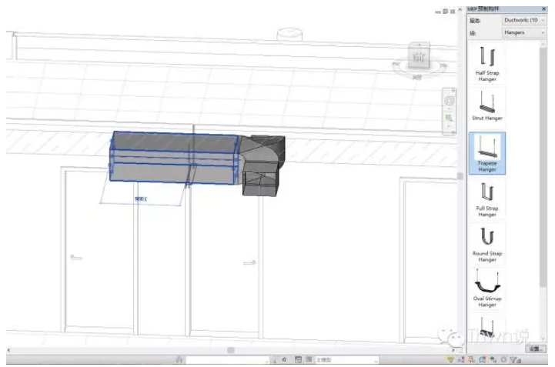Restore the view window
This screenshot has height=367, width=555.
pyautogui.click(x=445, y=12)
